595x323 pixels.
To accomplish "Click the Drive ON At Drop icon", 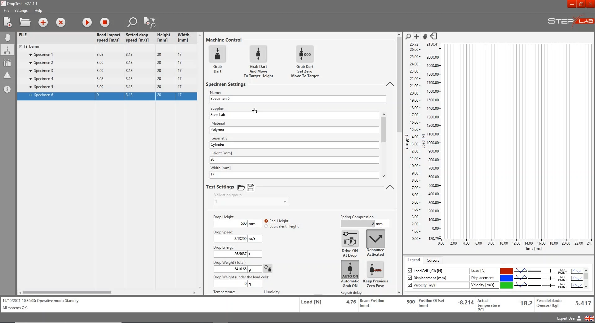I will [350, 239].
